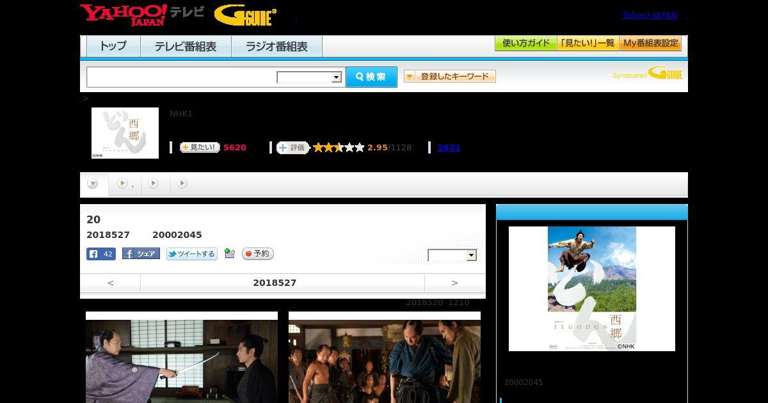
Task: Add program with 見たい! button
Action: (x=199, y=147)
